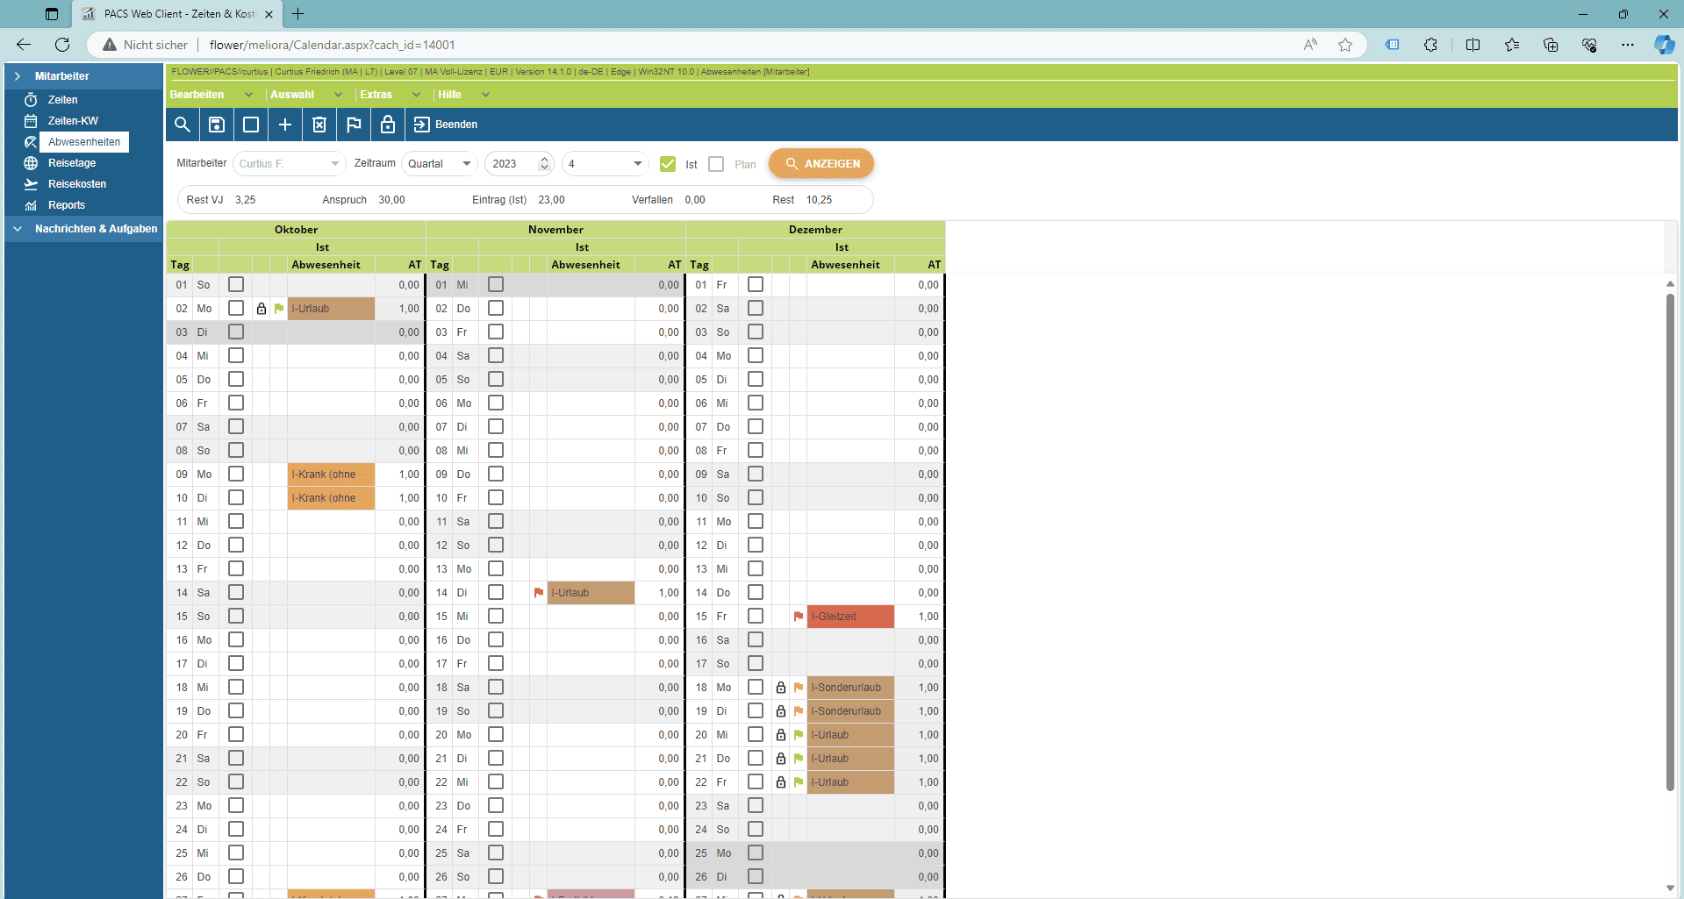
Task: Open the Bearbeiten menu
Action: tap(211, 95)
